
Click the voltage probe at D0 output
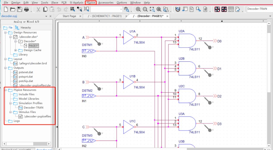point(207,45)
